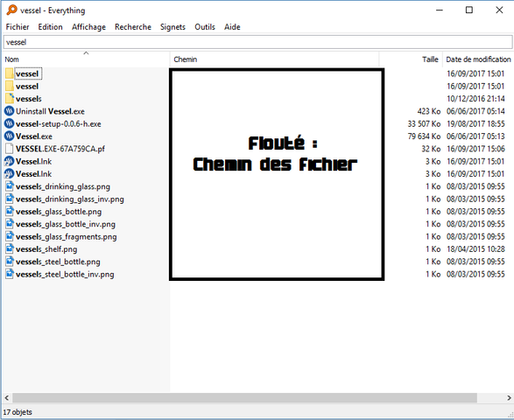This screenshot has width=514, height=420.
Task: Open the Fichier menu
Action: (x=18, y=27)
